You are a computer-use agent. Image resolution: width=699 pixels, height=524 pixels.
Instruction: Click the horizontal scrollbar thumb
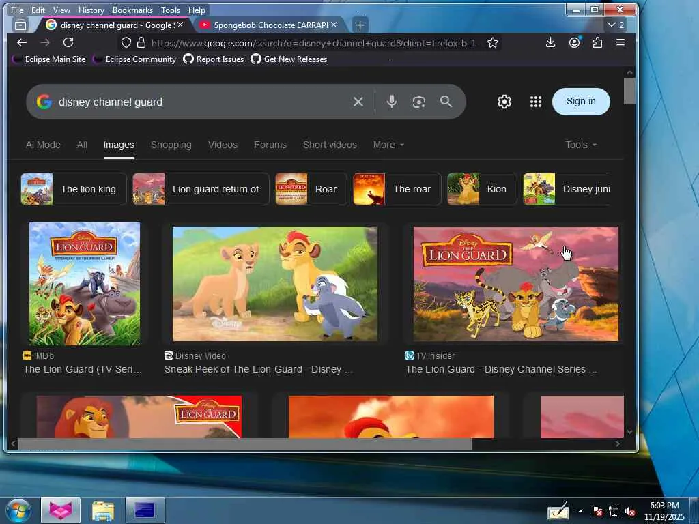pyautogui.click(x=245, y=443)
